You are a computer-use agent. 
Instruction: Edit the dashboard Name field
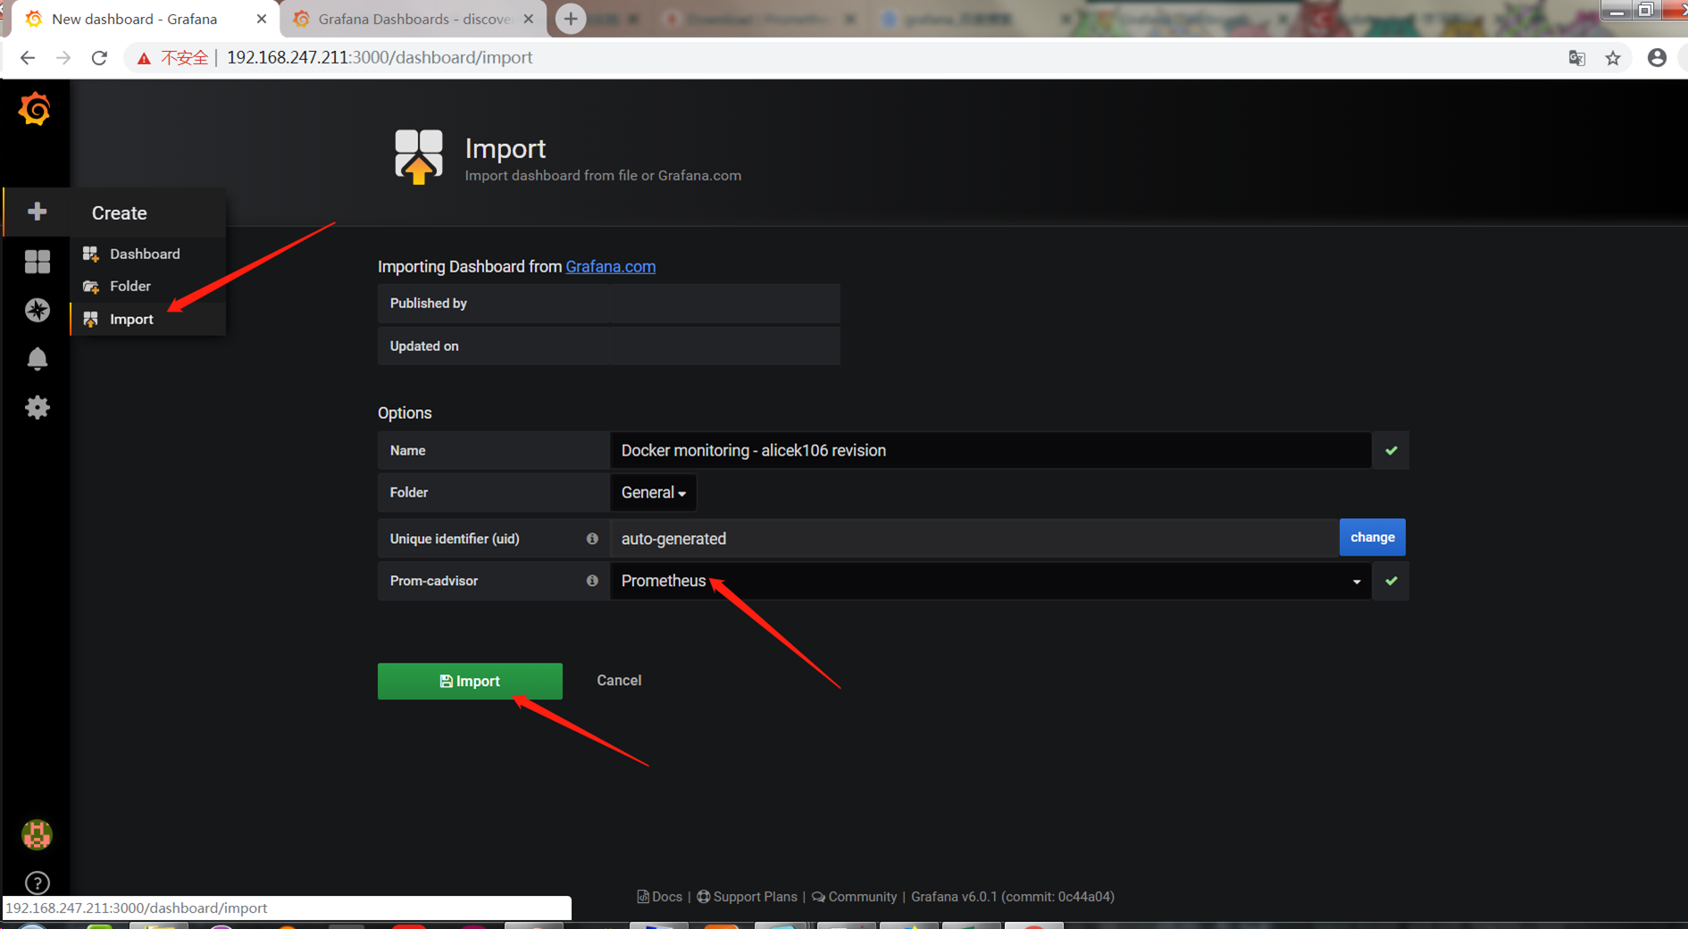pos(990,450)
